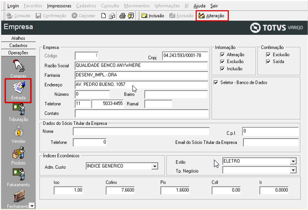Click the TOTVS Varejo logo
Screen dimensions: 308x210
point(276,28)
